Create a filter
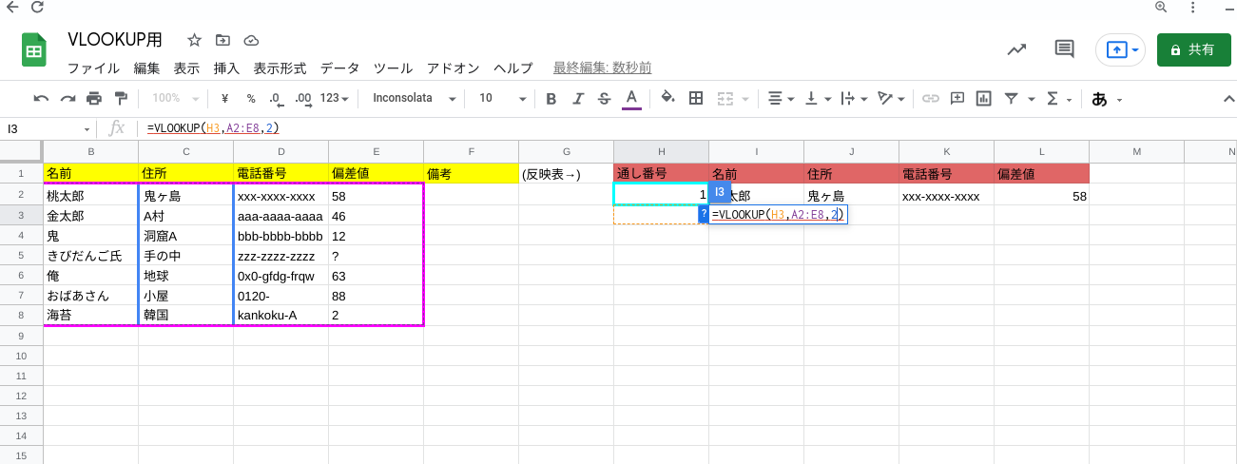Viewport: 1237px width, 464px height. (x=1011, y=98)
